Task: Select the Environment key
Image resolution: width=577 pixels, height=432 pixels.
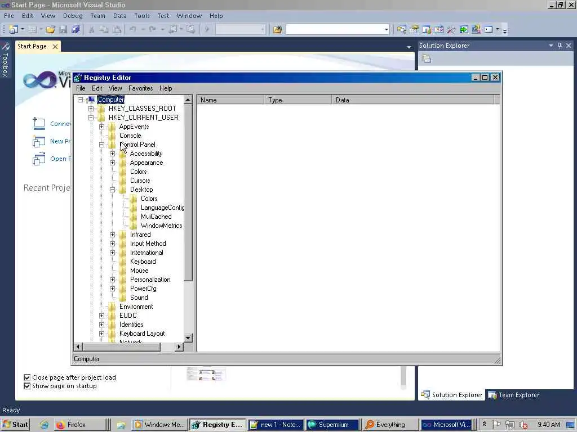Action: coord(136,307)
